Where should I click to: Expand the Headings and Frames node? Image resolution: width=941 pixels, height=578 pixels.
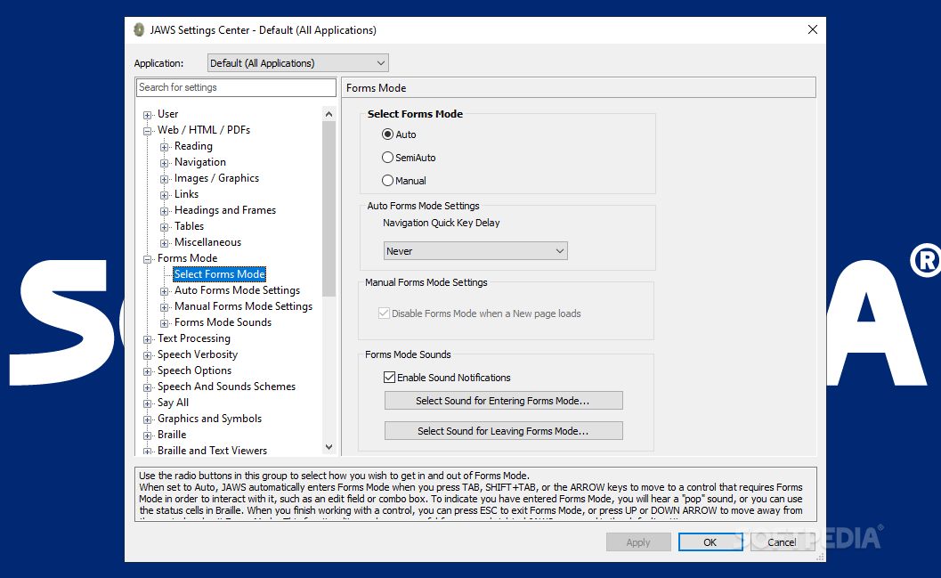(x=164, y=211)
